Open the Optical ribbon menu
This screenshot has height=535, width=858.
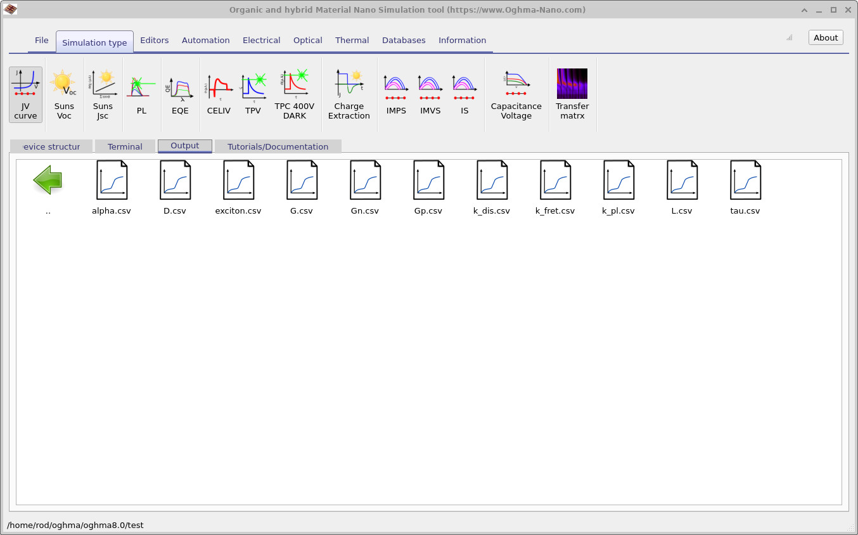point(307,40)
